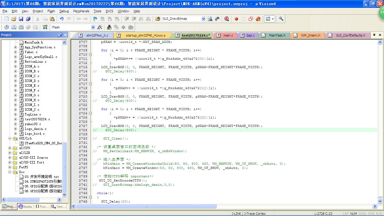Image resolution: width=384 pixels, height=216 pixels.
Task: Click the Save All toolbar icon
Action: click(28, 19)
